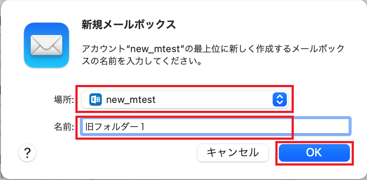Click the blue background of the Mail icon
Viewport: 367px width, 180px height.
(x=46, y=62)
